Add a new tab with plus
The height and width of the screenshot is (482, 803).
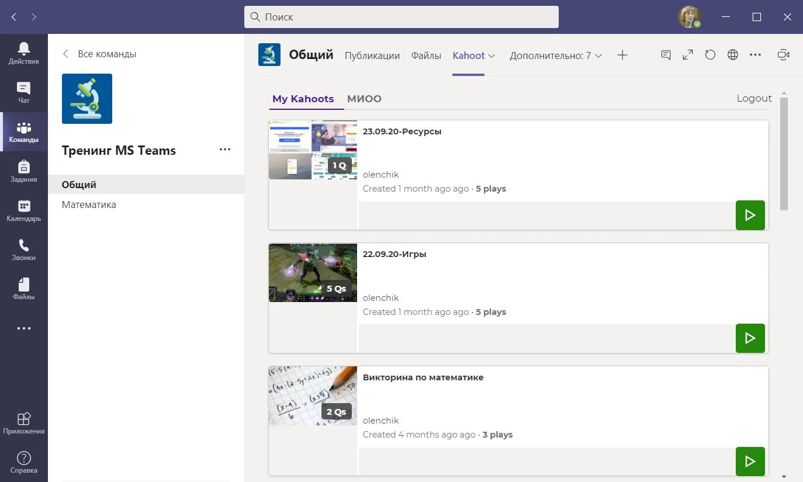pyautogui.click(x=622, y=56)
